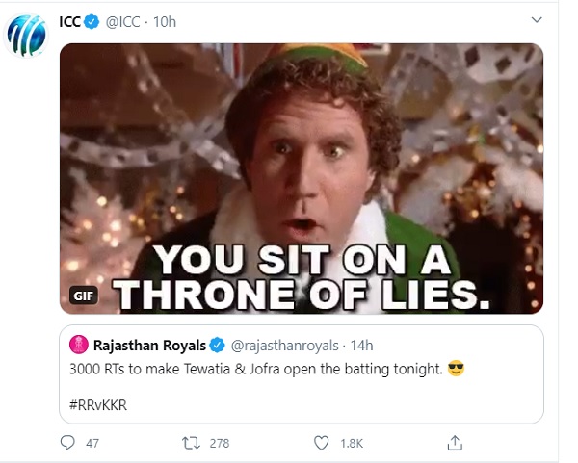Click the share tweet icon
578x463 pixels.
(x=456, y=443)
